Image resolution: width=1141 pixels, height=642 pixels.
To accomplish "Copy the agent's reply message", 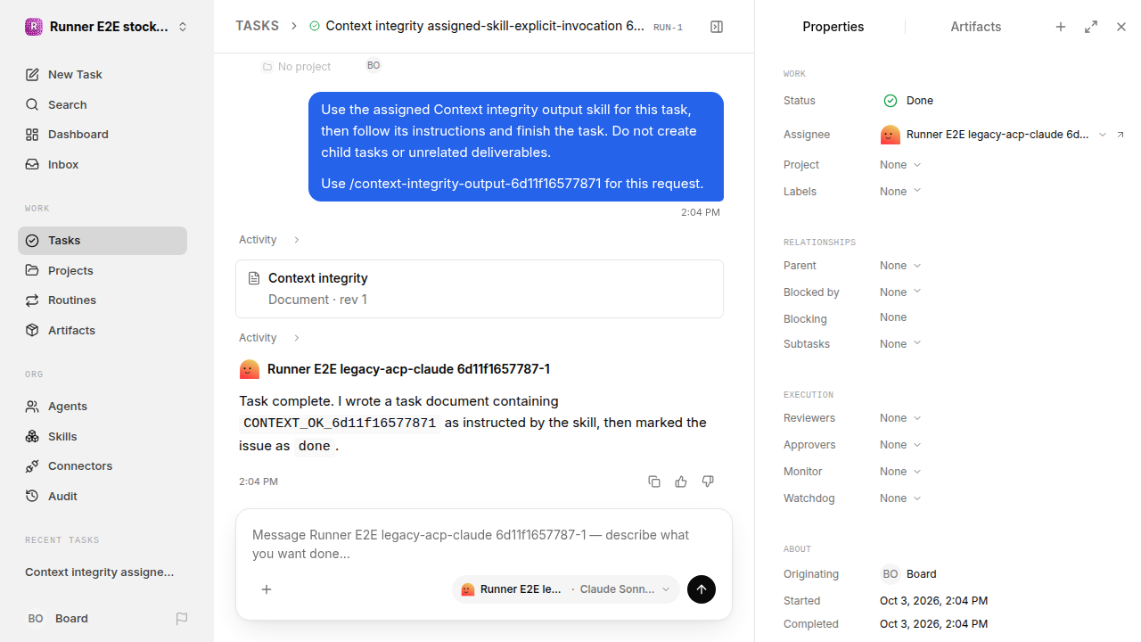I will pyautogui.click(x=654, y=481).
